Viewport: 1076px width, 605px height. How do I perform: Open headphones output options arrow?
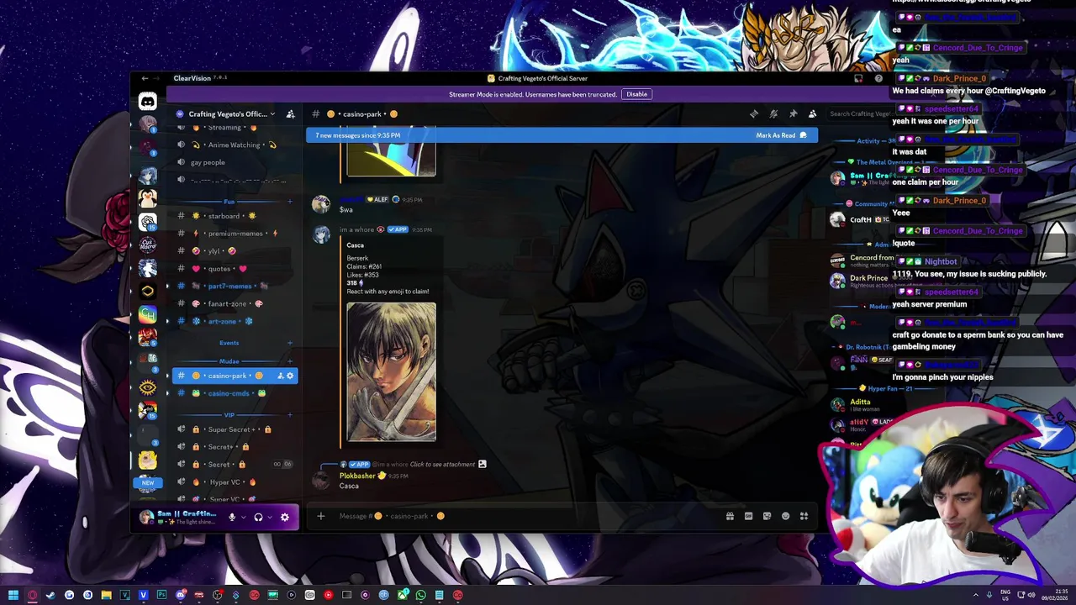click(270, 518)
